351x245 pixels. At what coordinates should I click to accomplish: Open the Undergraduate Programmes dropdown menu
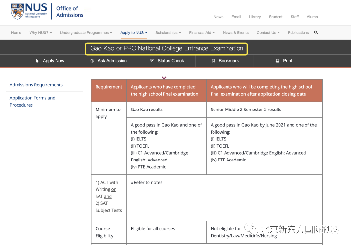pos(86,33)
